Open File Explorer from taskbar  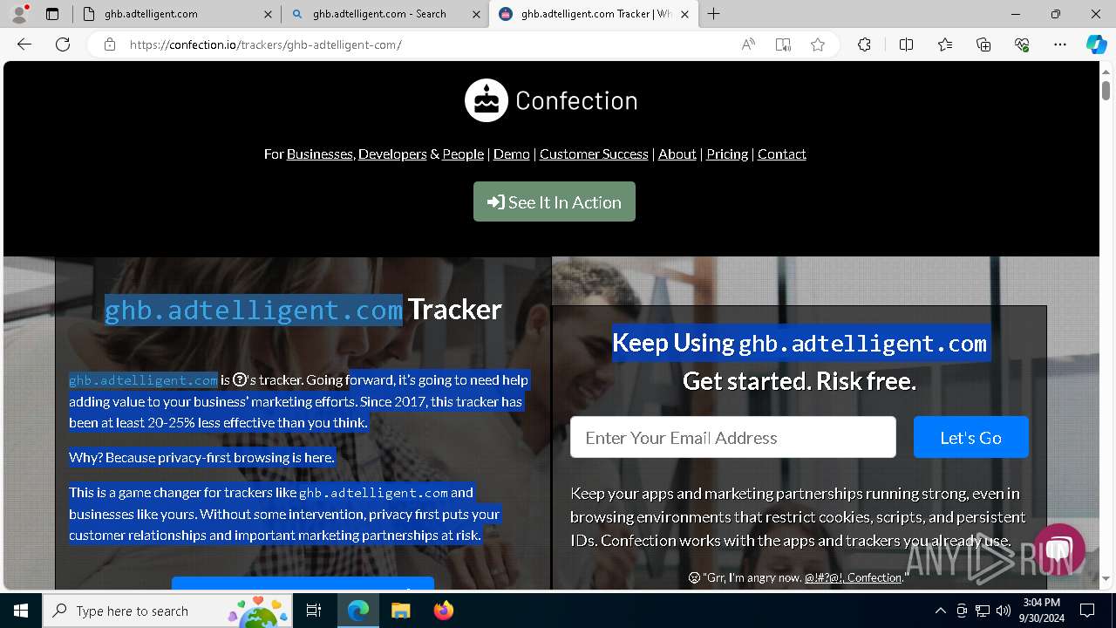pos(400,611)
